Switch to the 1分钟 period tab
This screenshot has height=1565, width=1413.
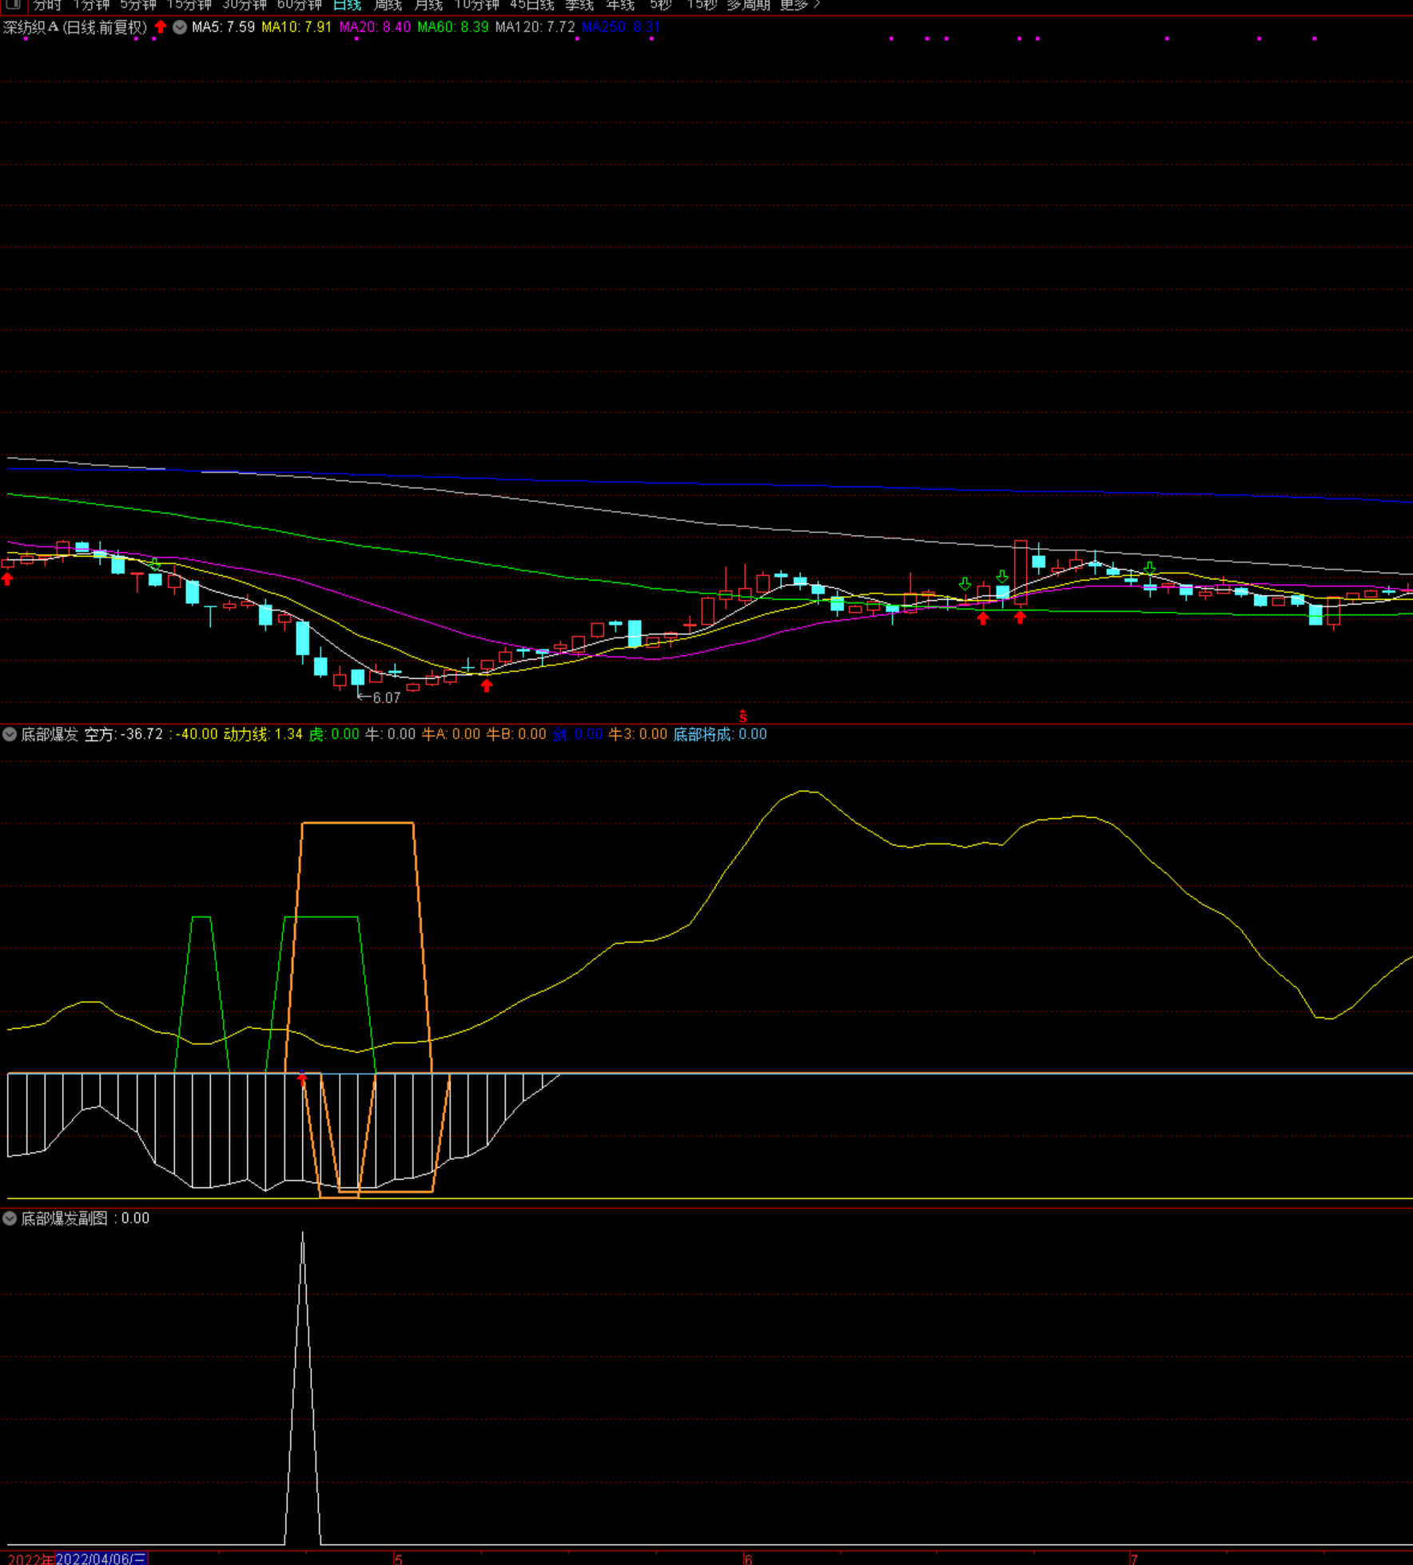coord(91,5)
